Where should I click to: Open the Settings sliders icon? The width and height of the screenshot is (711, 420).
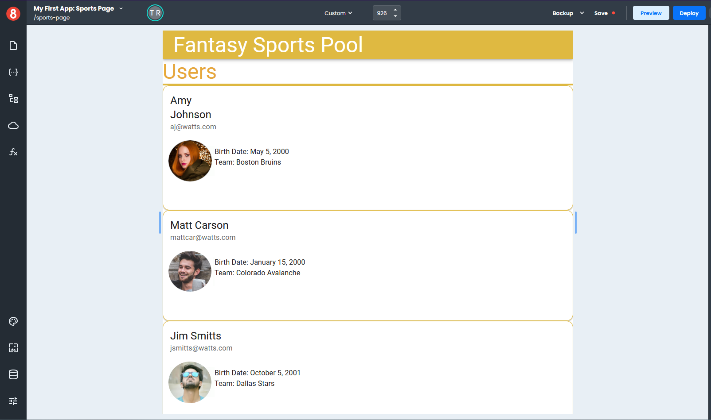coord(13,401)
